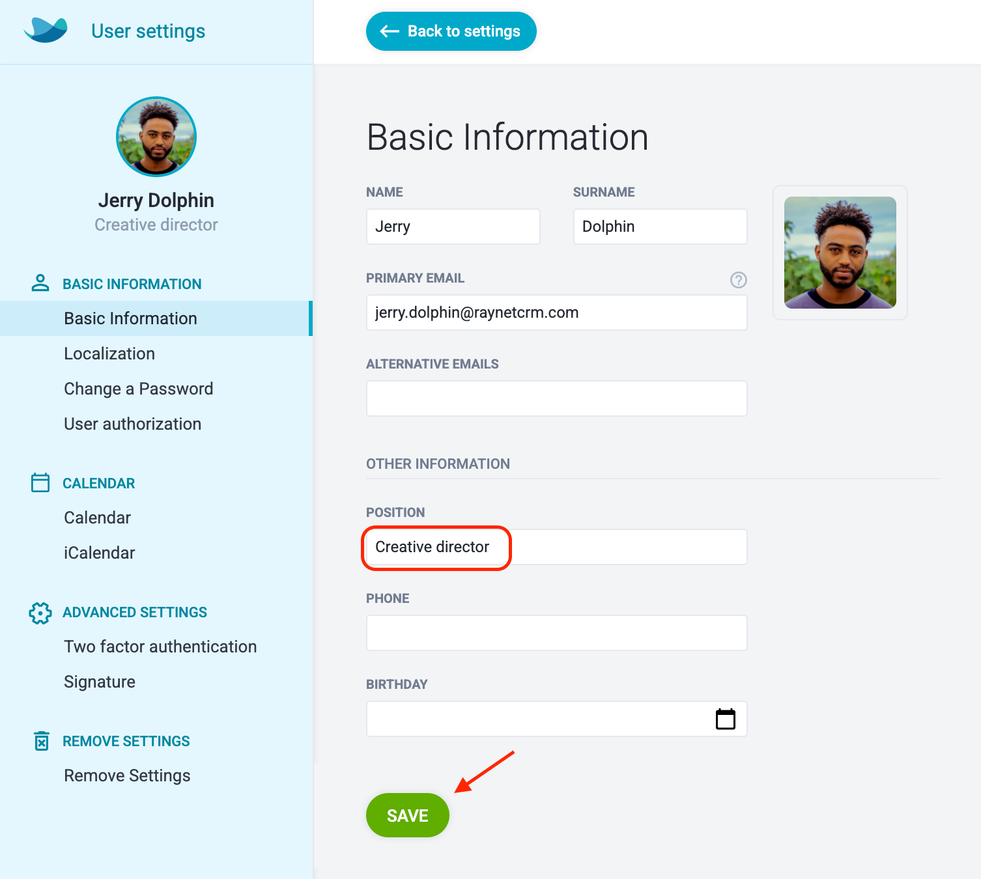Click the ADVANCED SETTINGS section heading
Image resolution: width=981 pixels, height=879 pixels.
[x=135, y=612]
